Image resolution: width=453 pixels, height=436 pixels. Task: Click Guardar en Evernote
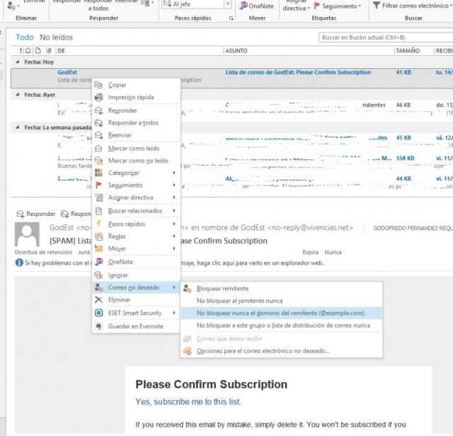(x=136, y=326)
